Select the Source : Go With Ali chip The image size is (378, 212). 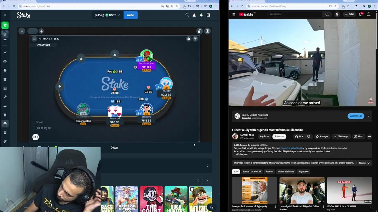[252, 172]
